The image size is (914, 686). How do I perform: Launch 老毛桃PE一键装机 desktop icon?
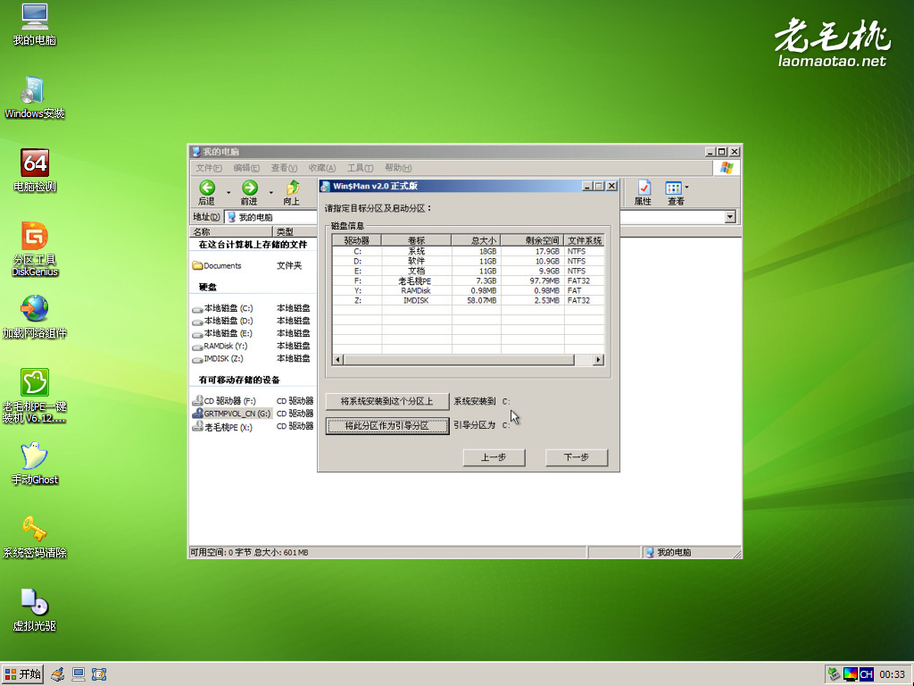(35, 396)
